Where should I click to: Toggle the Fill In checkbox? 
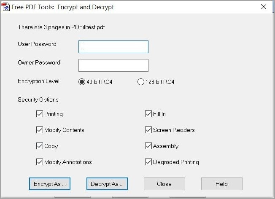(x=148, y=114)
